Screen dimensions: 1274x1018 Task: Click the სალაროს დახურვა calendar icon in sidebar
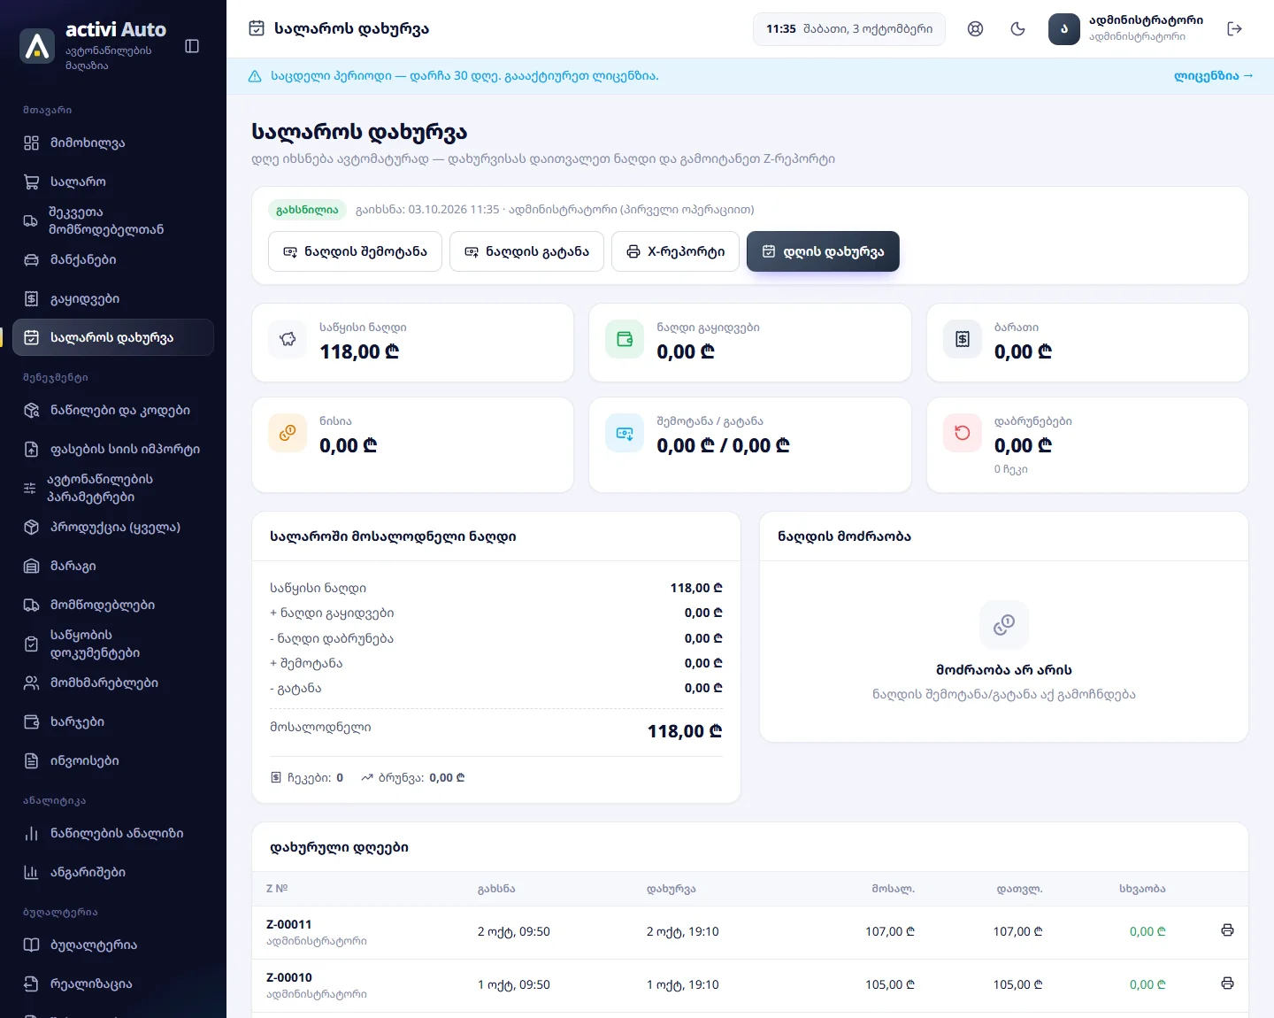pyautogui.click(x=31, y=337)
